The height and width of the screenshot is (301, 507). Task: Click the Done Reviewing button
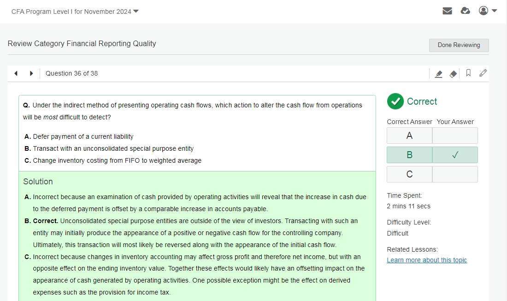tap(459, 45)
